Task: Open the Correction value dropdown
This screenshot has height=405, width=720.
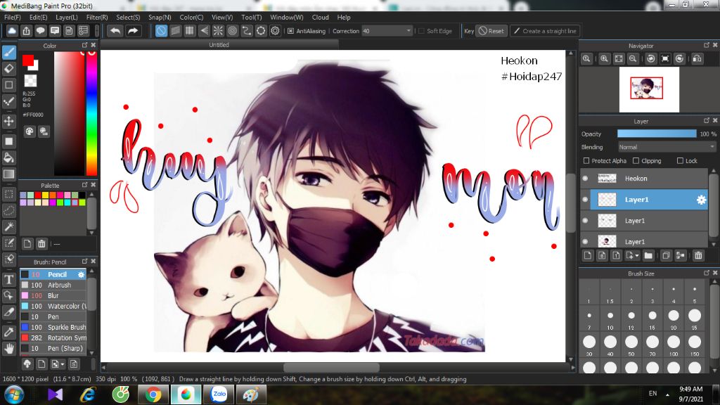Action: coord(409,31)
